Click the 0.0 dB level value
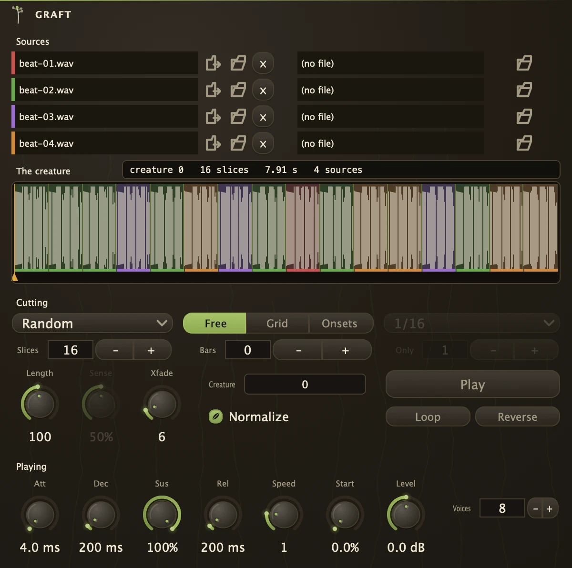 (x=406, y=548)
